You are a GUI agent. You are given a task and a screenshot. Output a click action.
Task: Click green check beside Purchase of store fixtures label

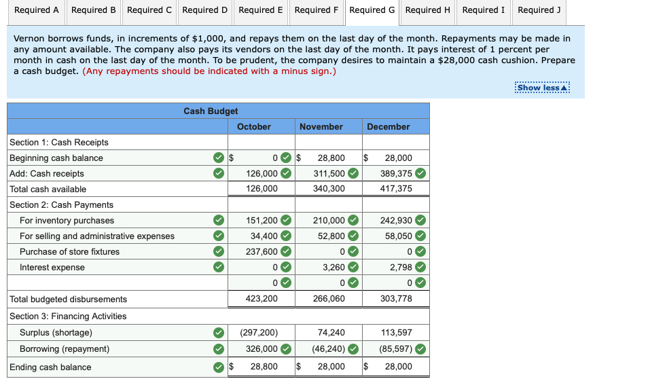219,251
